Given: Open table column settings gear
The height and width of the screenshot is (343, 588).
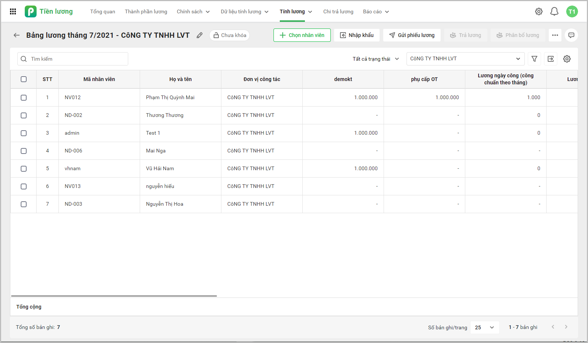Looking at the screenshot, I should tap(567, 59).
